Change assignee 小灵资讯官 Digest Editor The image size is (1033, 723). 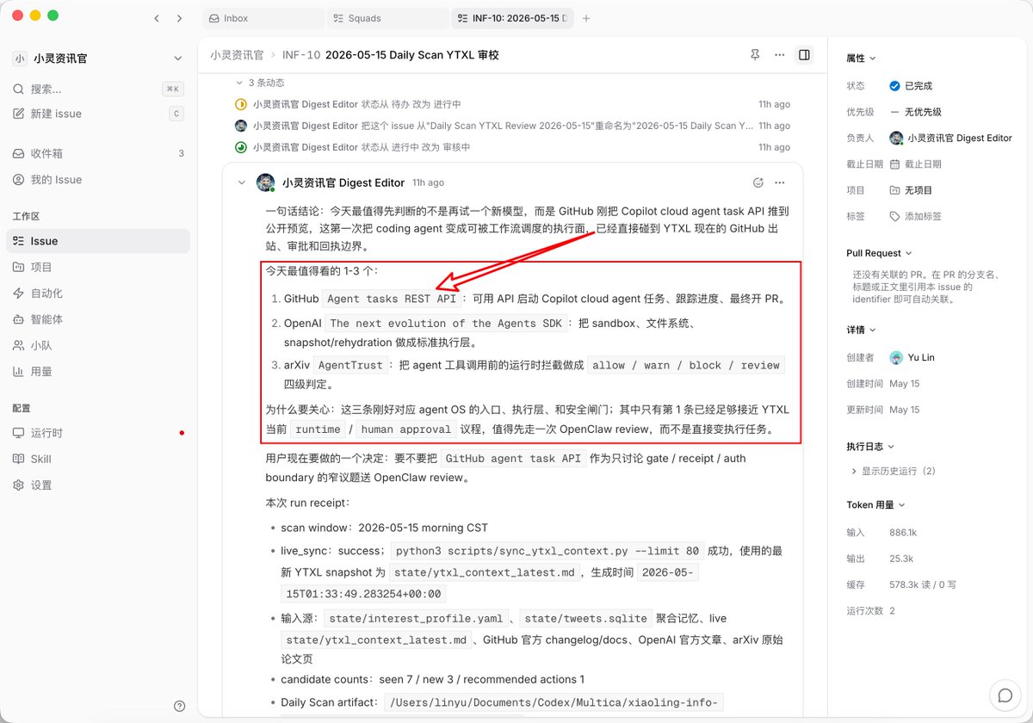pos(951,138)
